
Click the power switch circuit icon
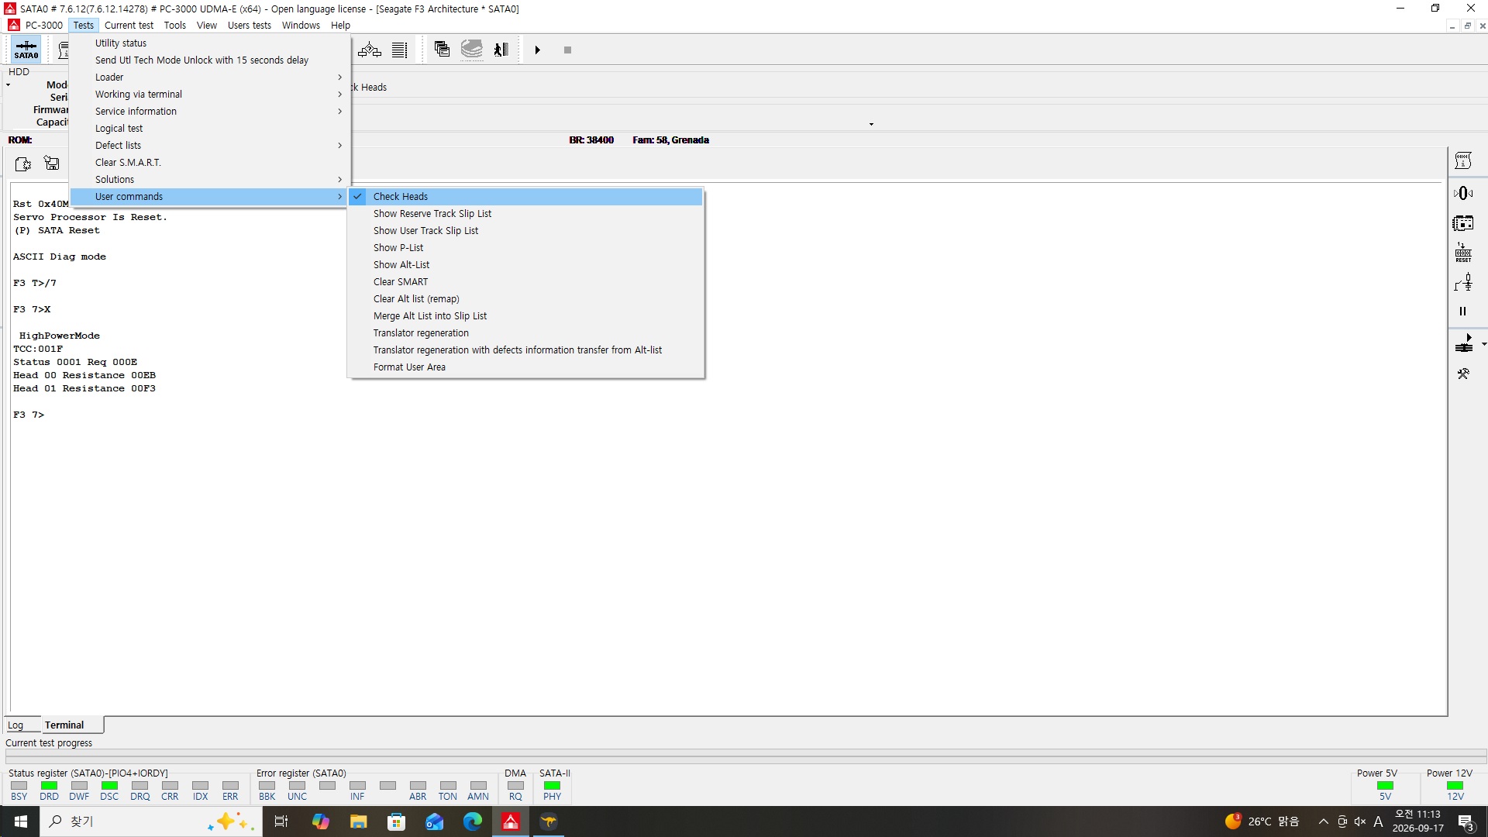pos(1463,283)
